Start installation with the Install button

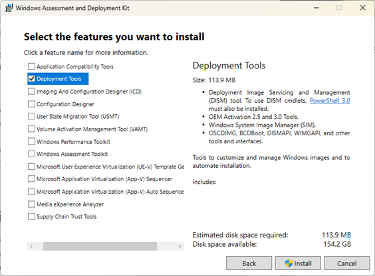pos(298,263)
